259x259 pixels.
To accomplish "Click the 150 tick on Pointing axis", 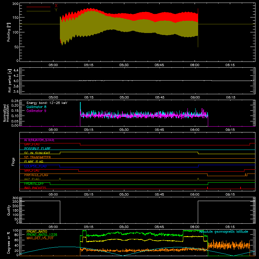I will coord(15,17).
